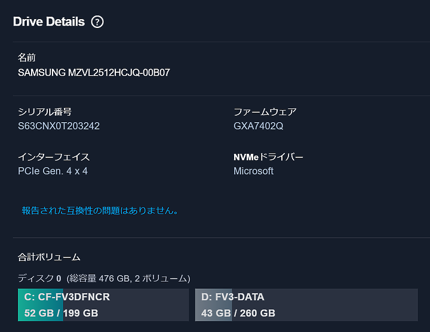
Task: Click the NVMeドライバー label
Action: 268,157
